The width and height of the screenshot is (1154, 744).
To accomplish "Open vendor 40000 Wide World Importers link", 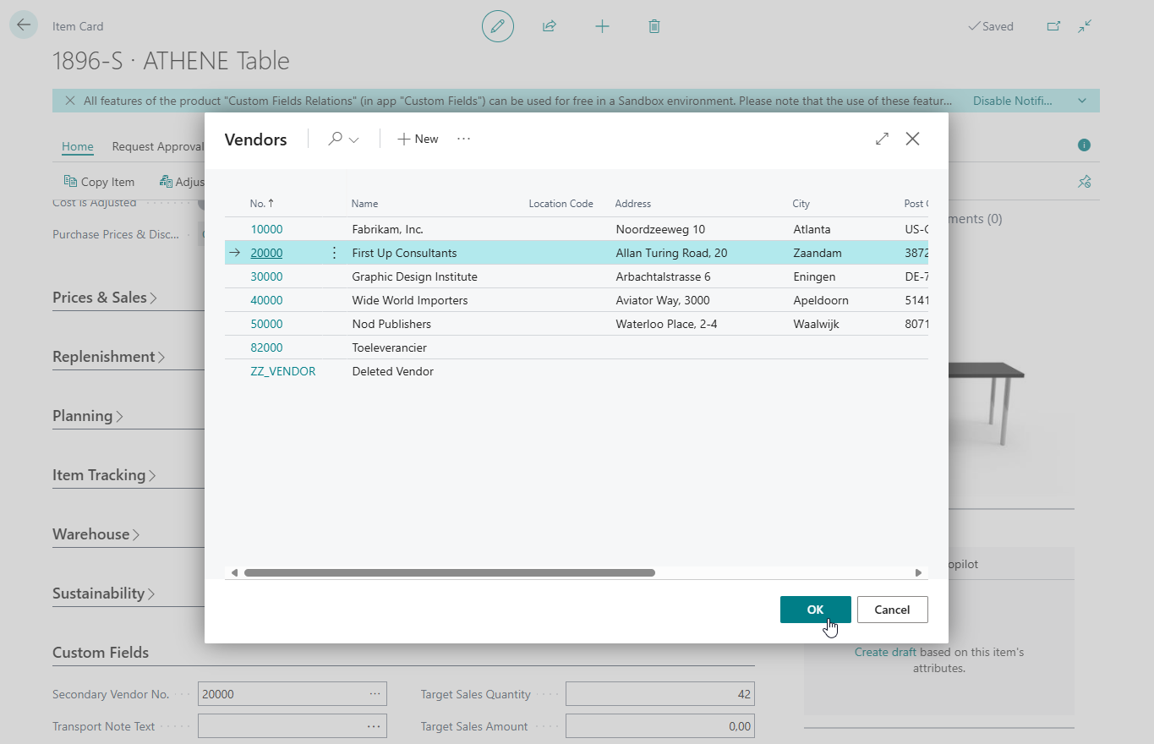I will tap(266, 300).
